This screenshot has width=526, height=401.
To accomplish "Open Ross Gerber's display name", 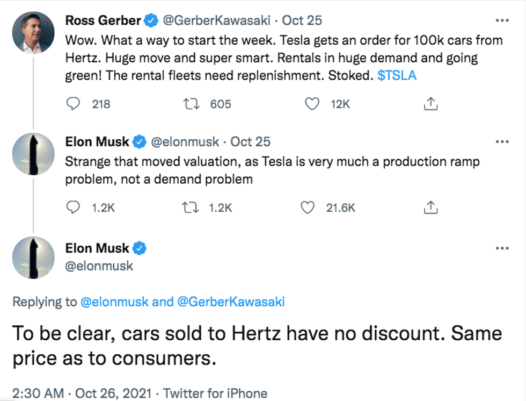I will (103, 20).
